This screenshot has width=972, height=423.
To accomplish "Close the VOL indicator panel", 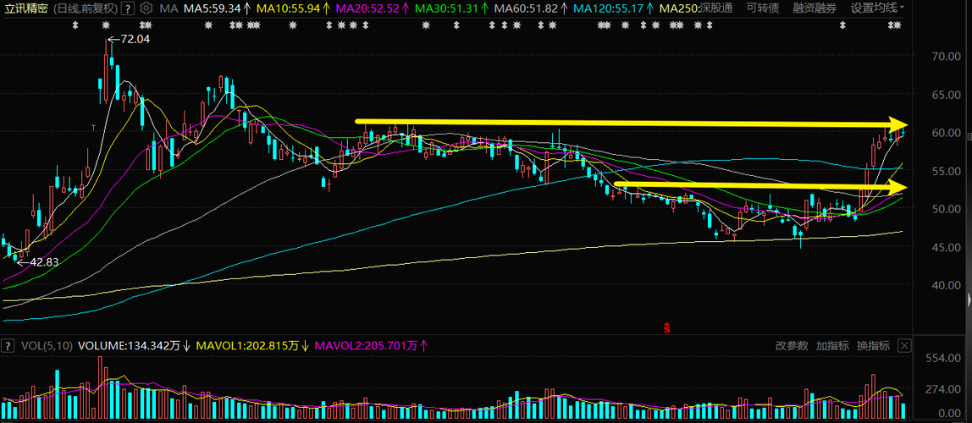I will point(904,345).
